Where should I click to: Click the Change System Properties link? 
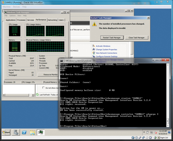point(107,49)
